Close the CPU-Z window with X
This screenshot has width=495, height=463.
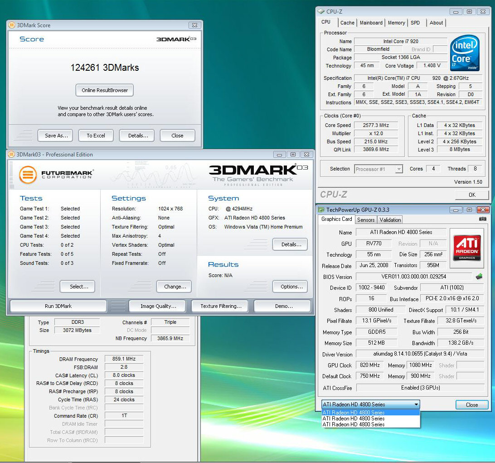pyautogui.click(x=483, y=12)
